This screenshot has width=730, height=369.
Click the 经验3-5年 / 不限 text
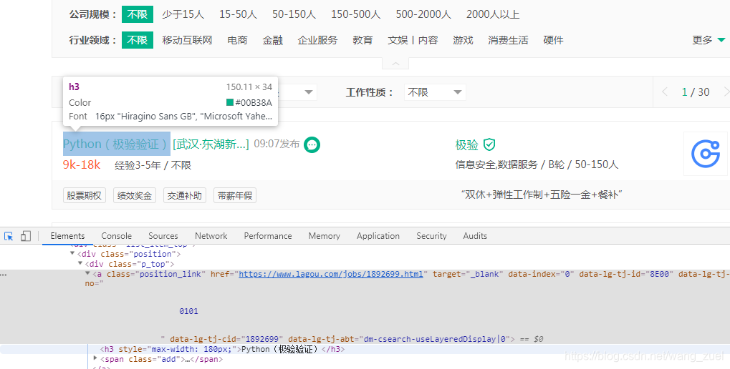click(153, 165)
